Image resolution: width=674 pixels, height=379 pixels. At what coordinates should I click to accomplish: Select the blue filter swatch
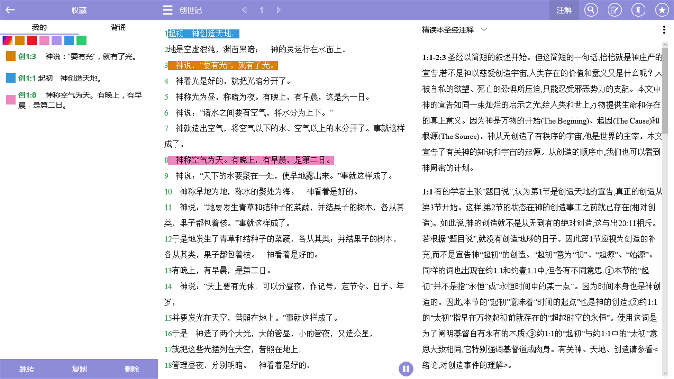(69, 40)
